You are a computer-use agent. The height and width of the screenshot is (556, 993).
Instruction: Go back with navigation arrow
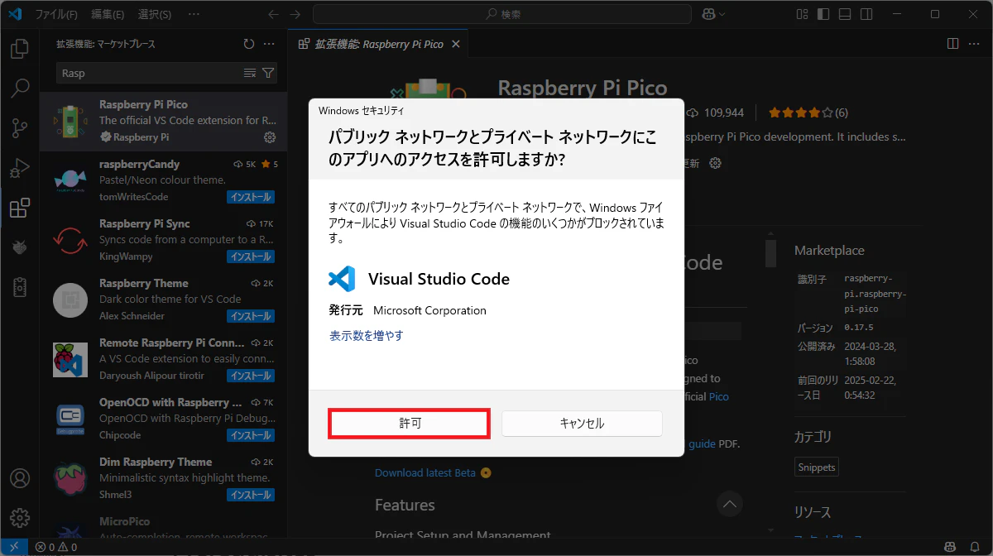[x=274, y=14]
